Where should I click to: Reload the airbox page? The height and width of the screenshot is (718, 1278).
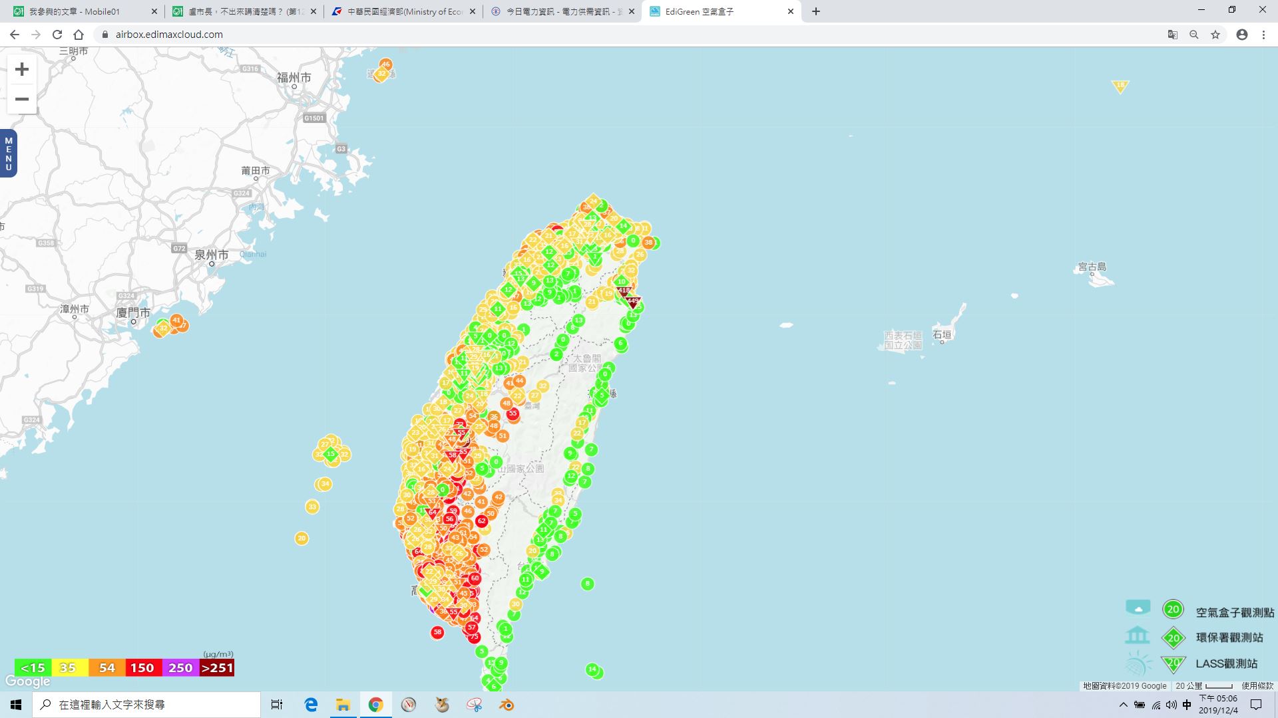(57, 35)
